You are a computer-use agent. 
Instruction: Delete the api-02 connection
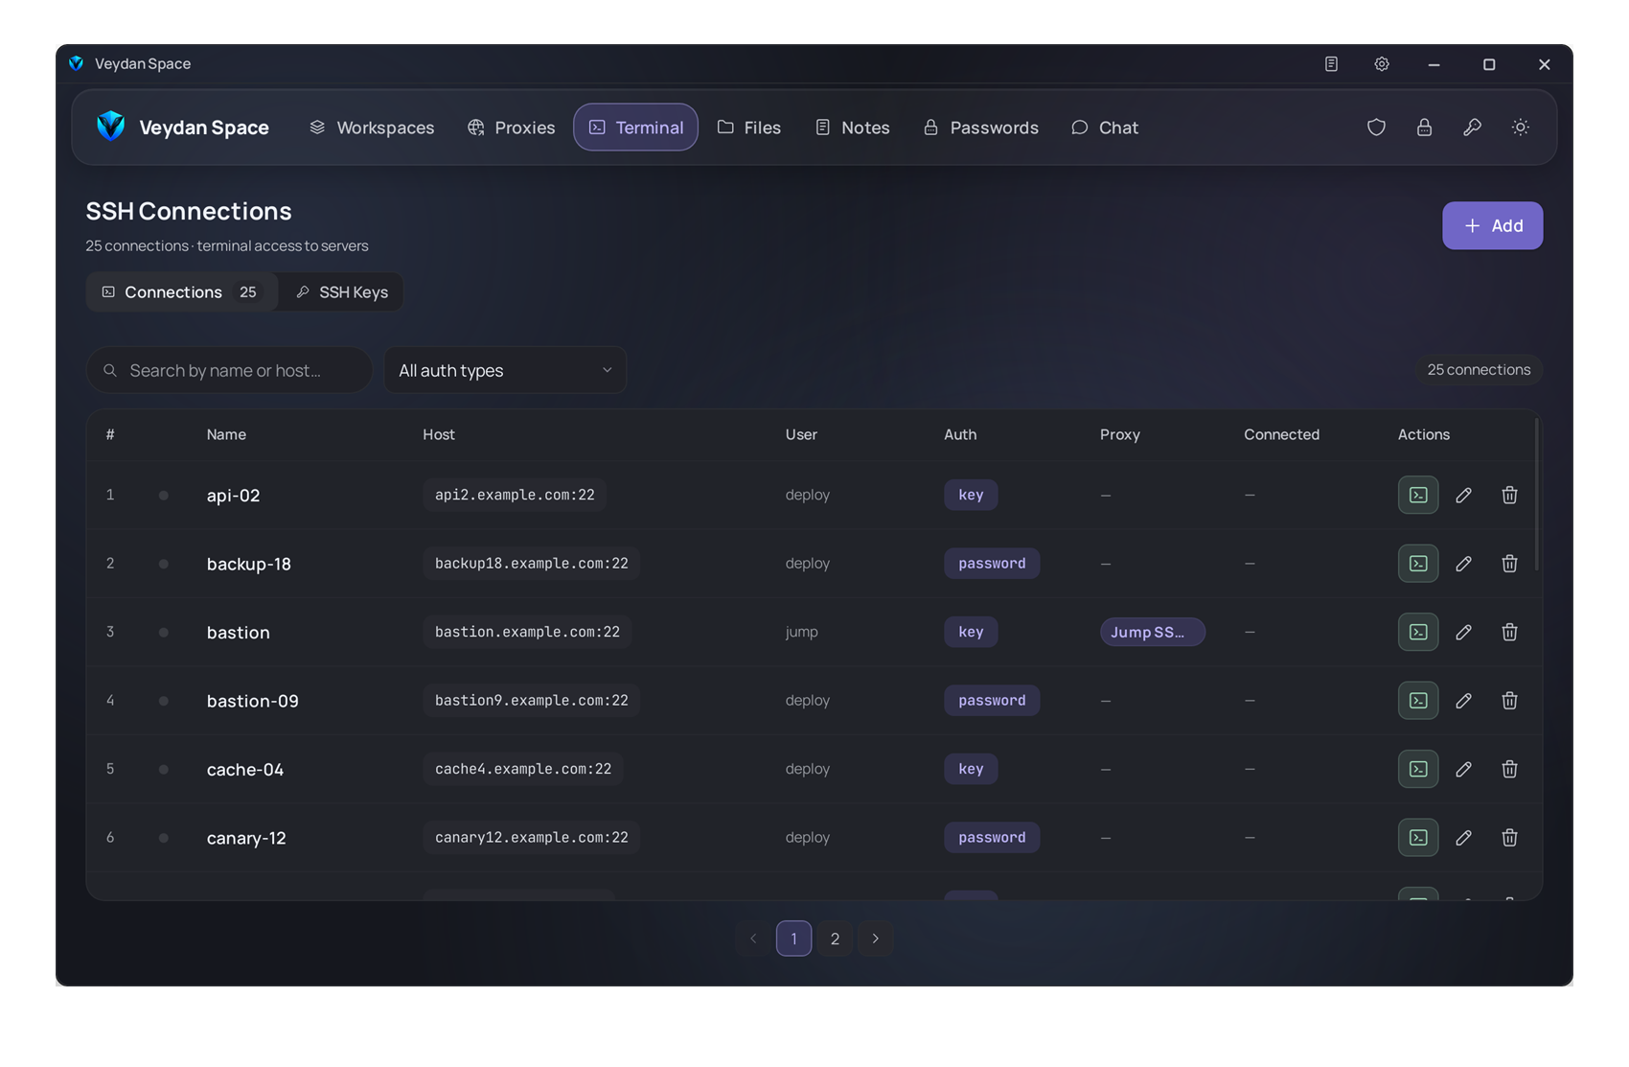1509,495
